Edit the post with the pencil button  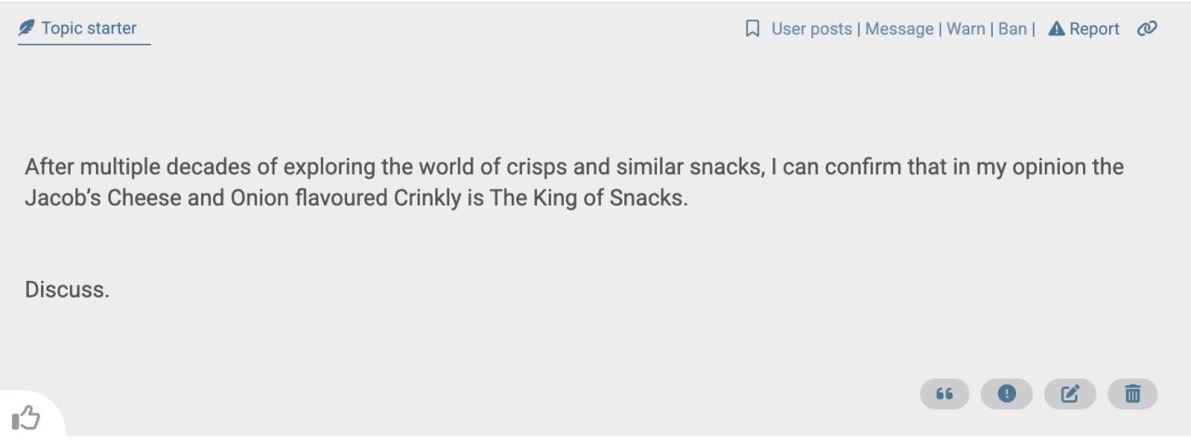tap(1070, 394)
